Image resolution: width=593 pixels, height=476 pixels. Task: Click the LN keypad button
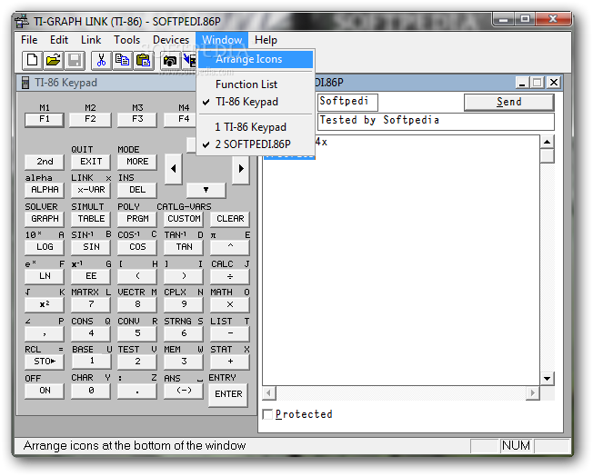pyautogui.click(x=45, y=276)
